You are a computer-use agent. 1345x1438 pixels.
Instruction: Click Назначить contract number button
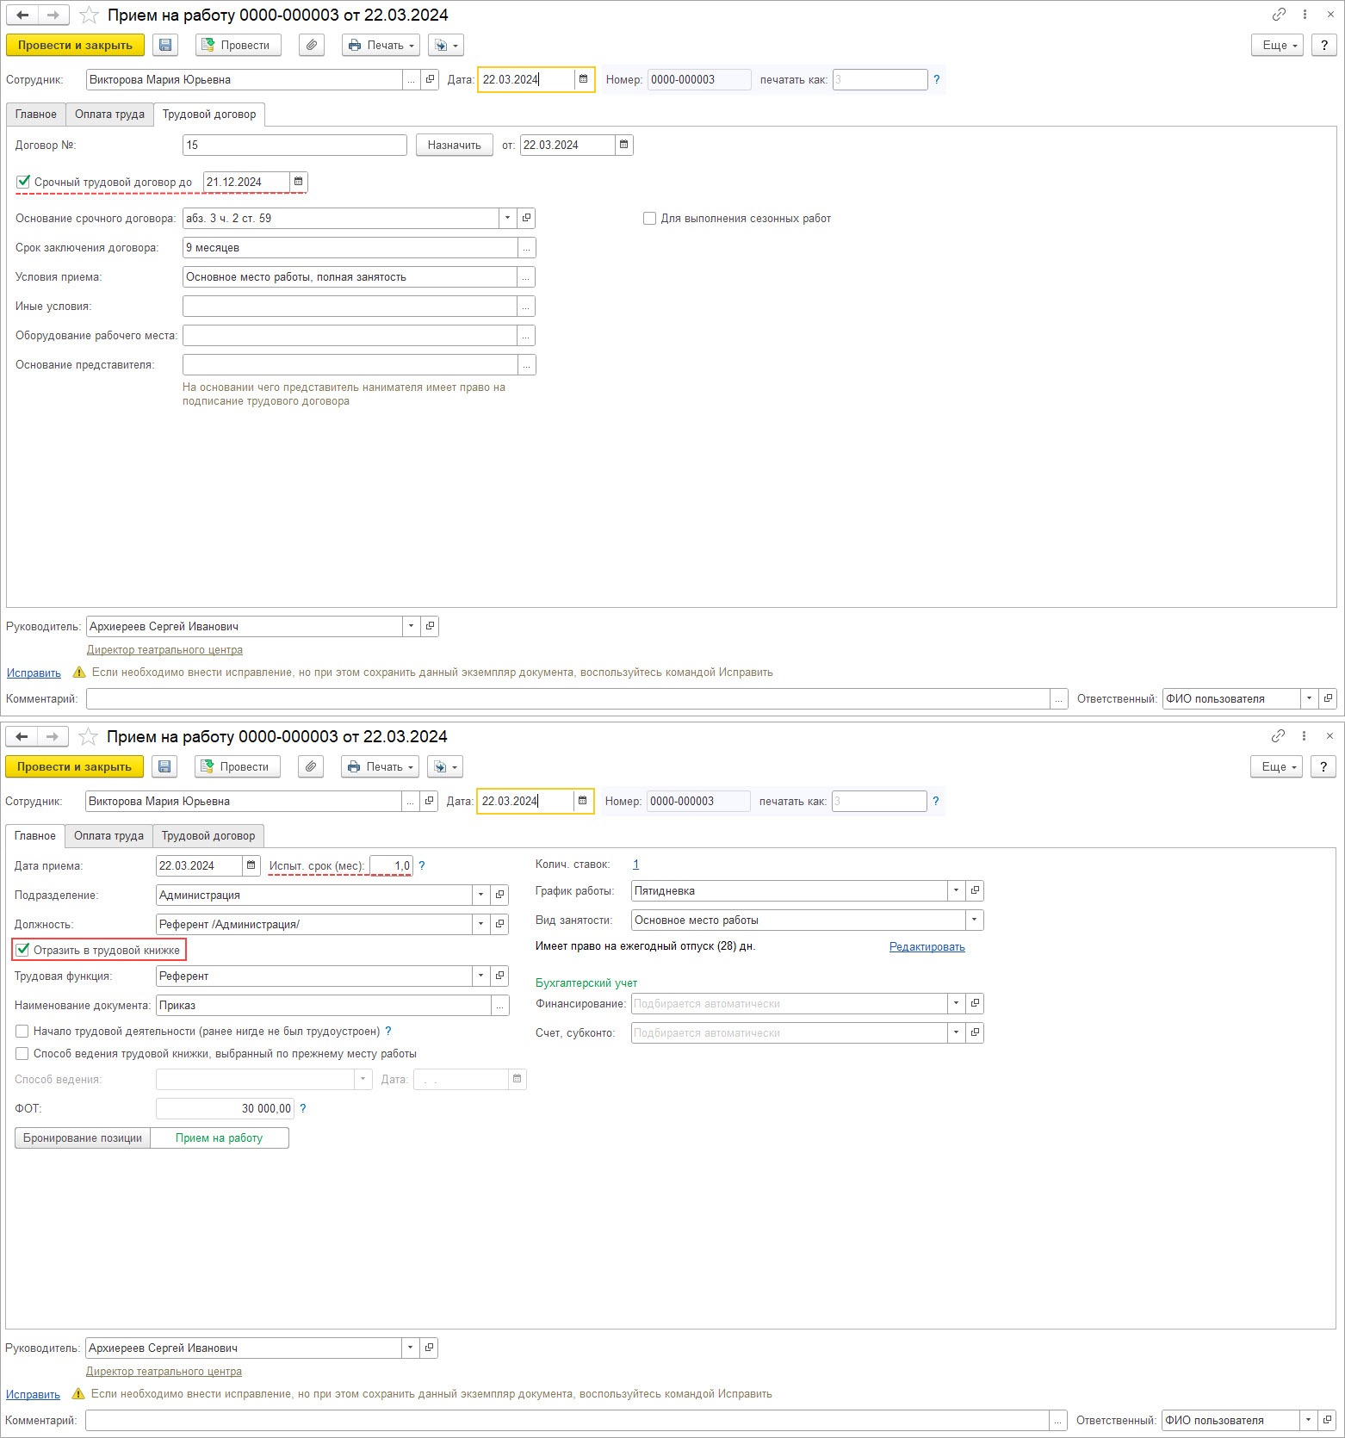pyautogui.click(x=455, y=145)
